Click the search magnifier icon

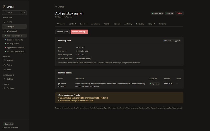coord(5,12)
